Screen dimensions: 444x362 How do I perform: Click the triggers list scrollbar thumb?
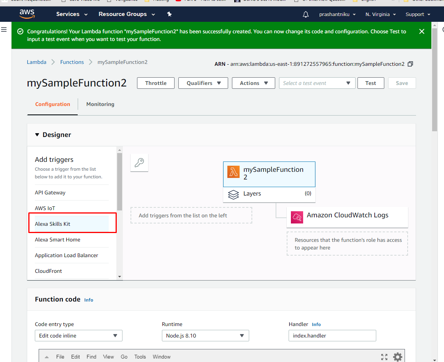pyautogui.click(x=119, y=182)
